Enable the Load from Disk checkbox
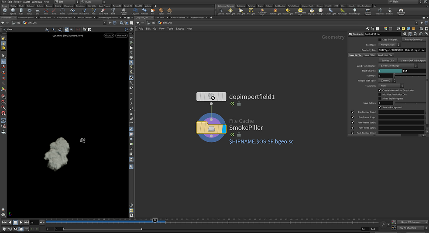The image size is (429, 233). coord(380,40)
